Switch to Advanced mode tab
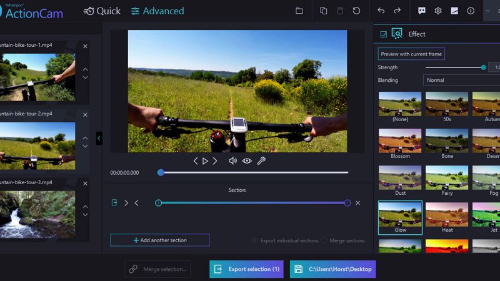The width and height of the screenshot is (500, 281). click(x=157, y=11)
